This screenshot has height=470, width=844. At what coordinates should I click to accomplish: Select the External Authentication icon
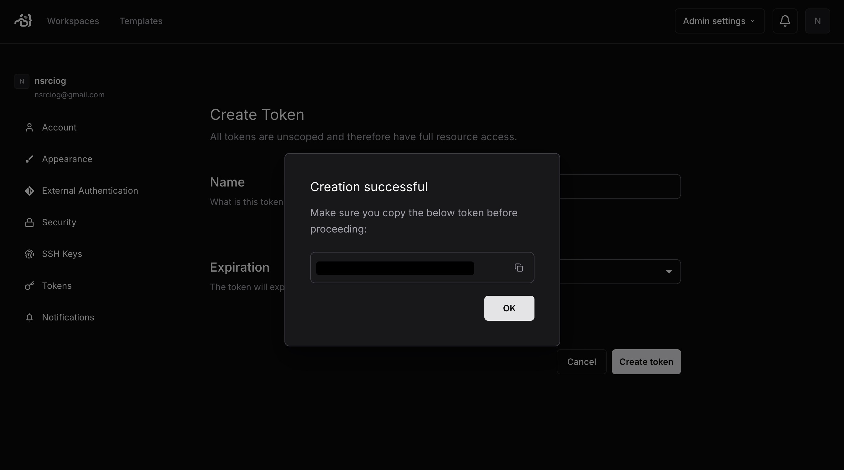point(29,191)
